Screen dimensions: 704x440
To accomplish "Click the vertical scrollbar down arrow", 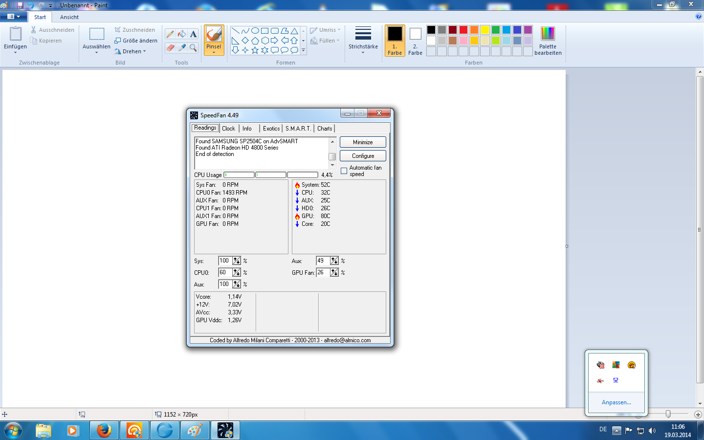I will click(700, 404).
